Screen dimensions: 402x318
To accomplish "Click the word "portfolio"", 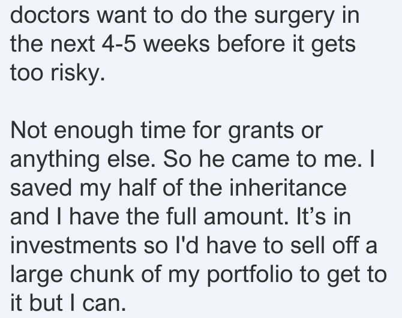I will [250, 276].
